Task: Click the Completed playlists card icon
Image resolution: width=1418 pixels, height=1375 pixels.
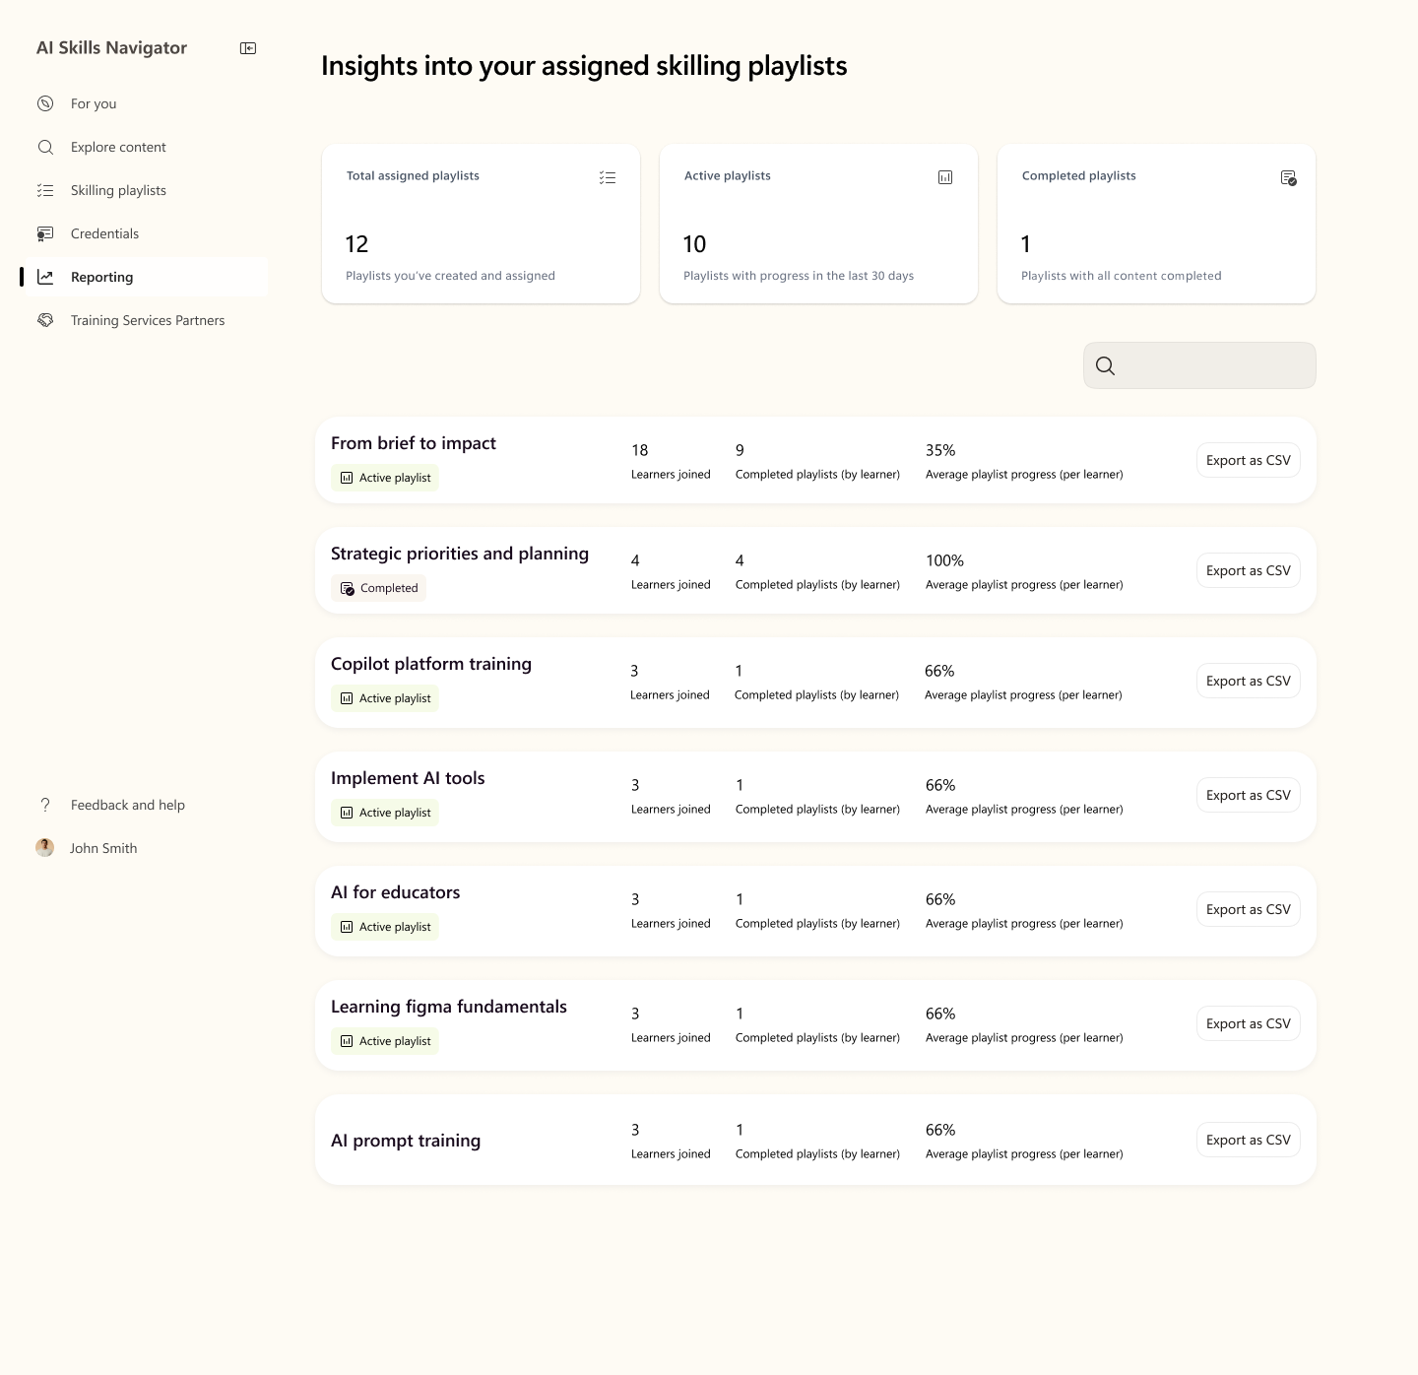Action: tap(1288, 177)
